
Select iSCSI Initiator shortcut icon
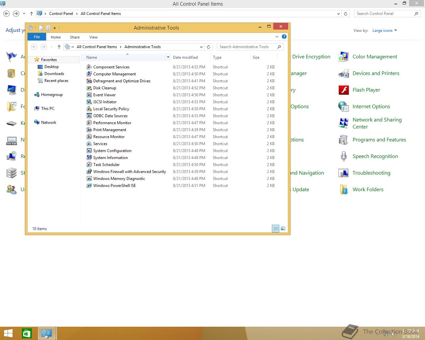tap(89, 102)
